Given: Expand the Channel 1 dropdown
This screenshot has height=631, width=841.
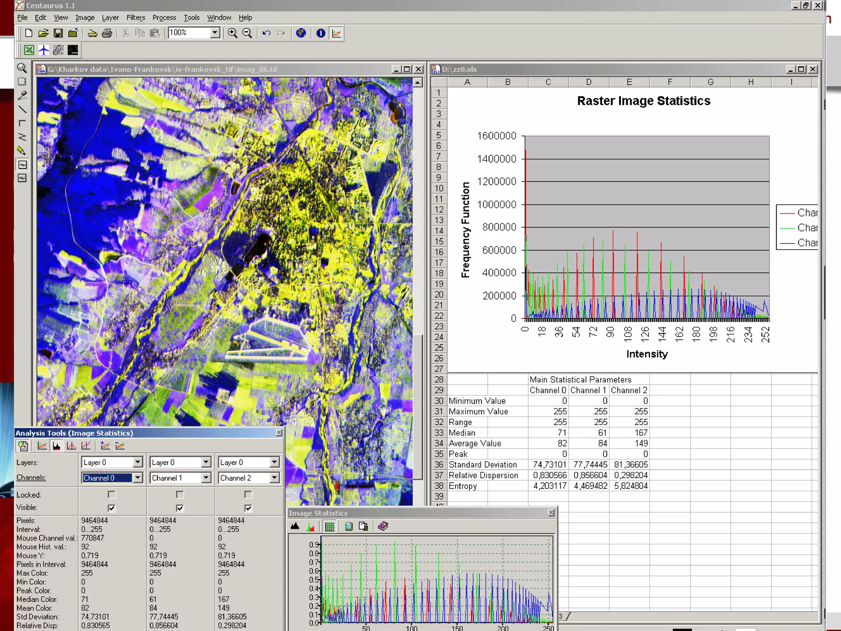Looking at the screenshot, I should [206, 478].
